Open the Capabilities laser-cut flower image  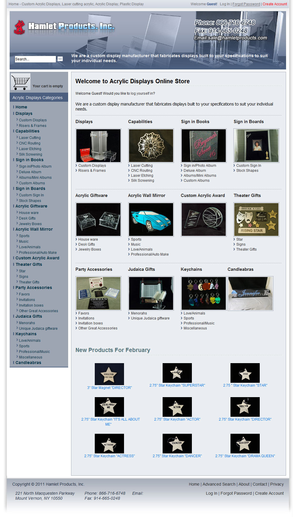(x=151, y=146)
